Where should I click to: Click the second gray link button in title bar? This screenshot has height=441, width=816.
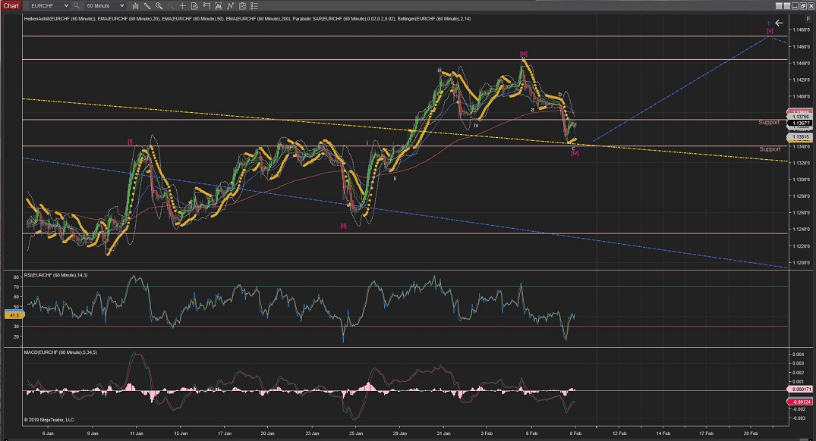click(x=787, y=6)
